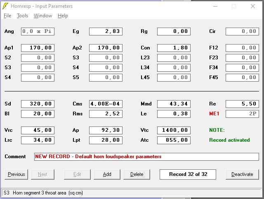Viewport: 264px width, 199px height.
Task: Delete the current record
Action: click(x=137, y=174)
